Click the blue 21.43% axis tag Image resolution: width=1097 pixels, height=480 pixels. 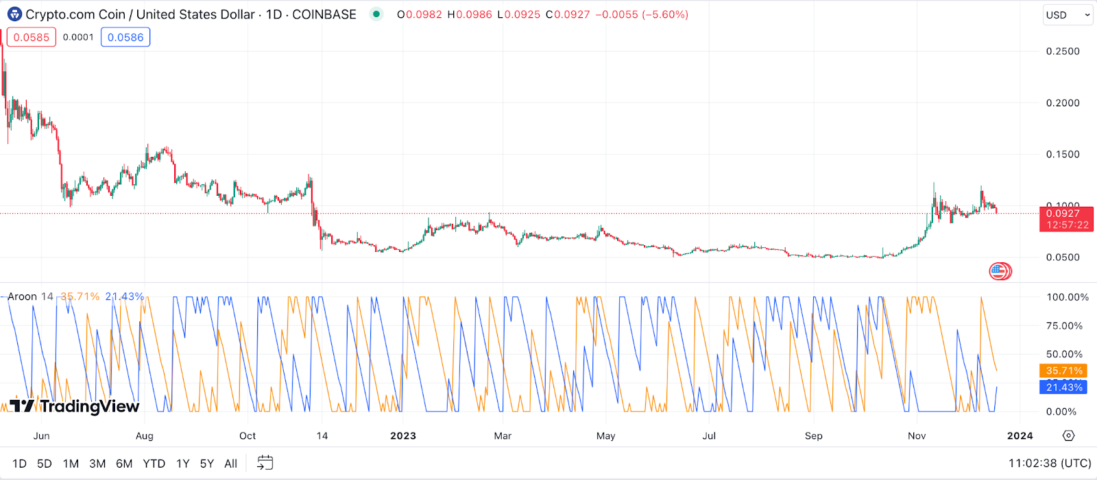pos(1063,388)
